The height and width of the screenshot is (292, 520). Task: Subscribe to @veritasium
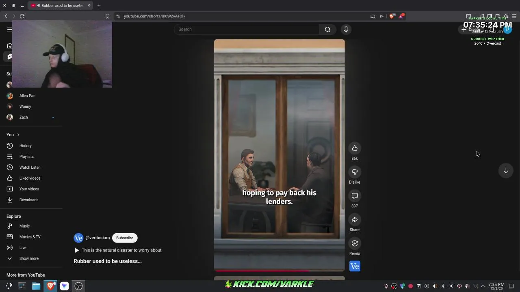click(x=125, y=238)
